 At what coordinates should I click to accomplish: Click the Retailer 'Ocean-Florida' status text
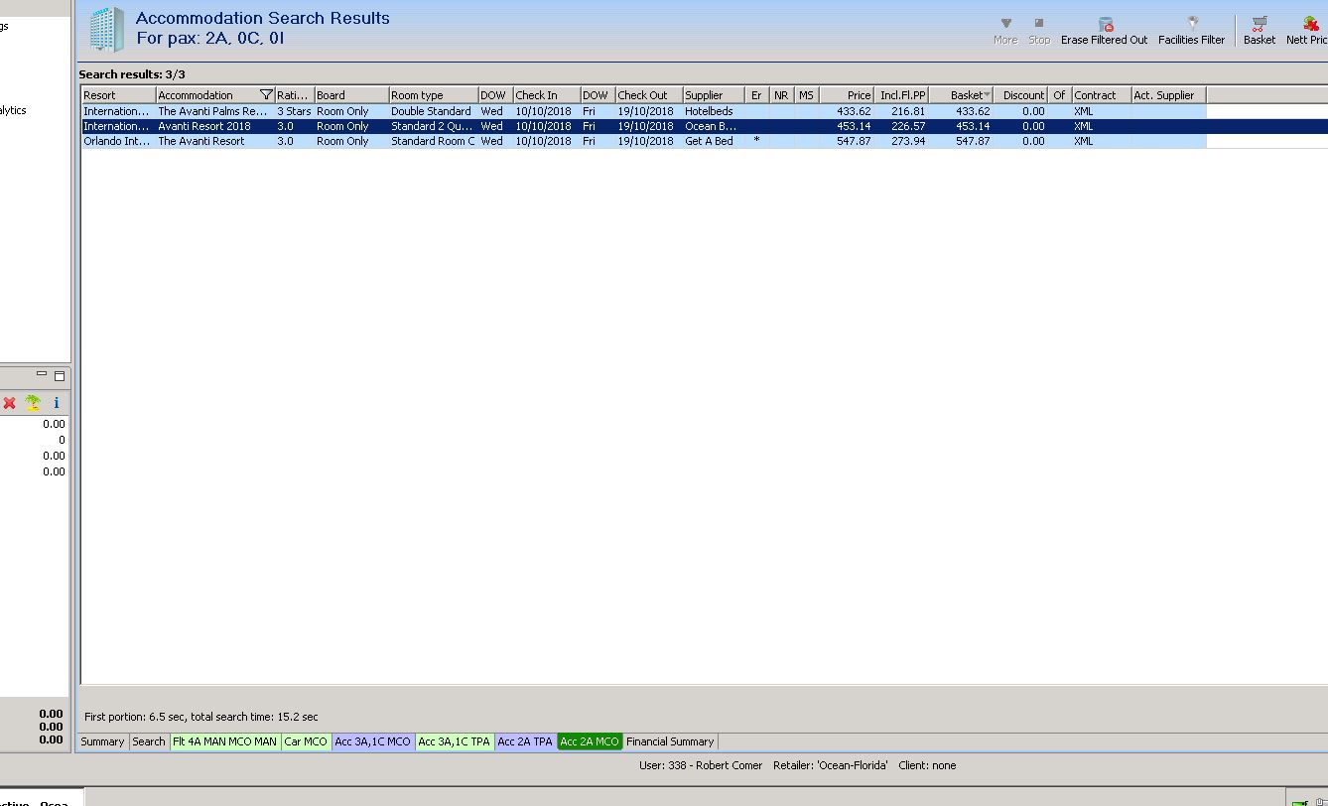coord(831,765)
